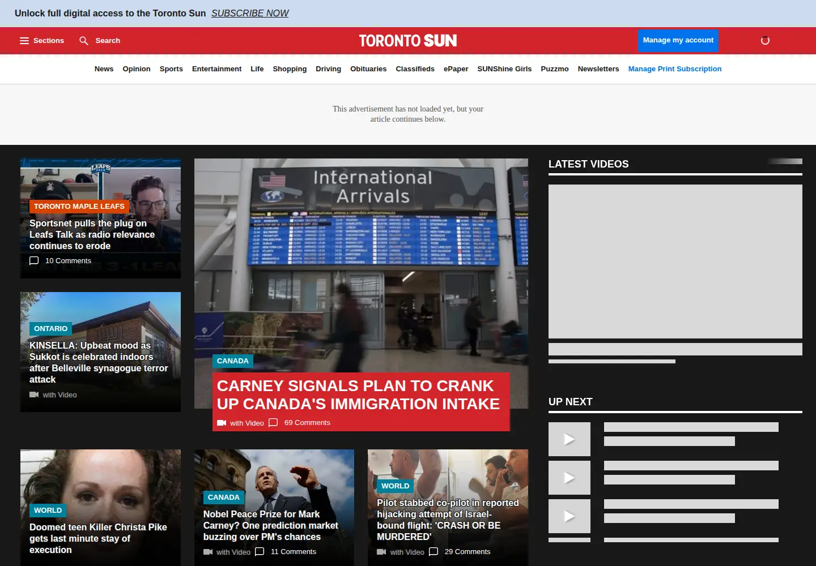Open the Sections hamburger menu icon
This screenshot has height=566, width=816.
pos(24,41)
